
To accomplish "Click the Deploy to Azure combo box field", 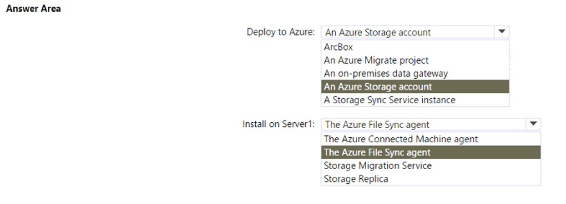I will click(415, 32).
